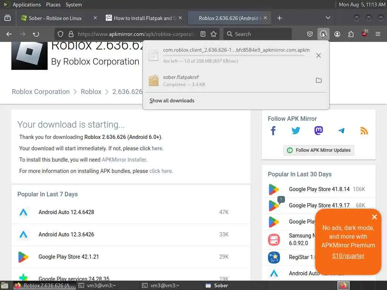Viewport: 387px width, 290px height.
Task: Close the APKMirror Premium orange popup
Action: (375, 217)
